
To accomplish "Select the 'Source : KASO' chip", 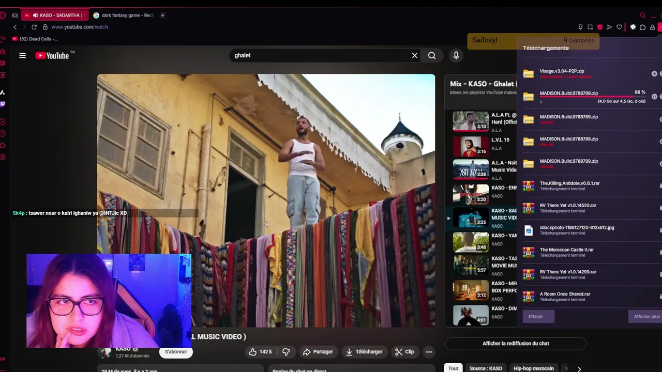I will [486, 368].
